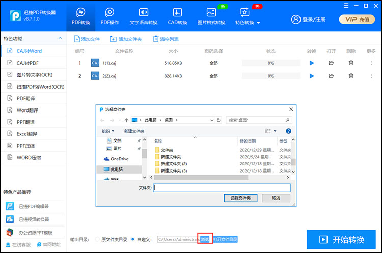Screen dimensions: 382x253
Task: Click the 登录/注册 user icon
Action: coord(296,19)
